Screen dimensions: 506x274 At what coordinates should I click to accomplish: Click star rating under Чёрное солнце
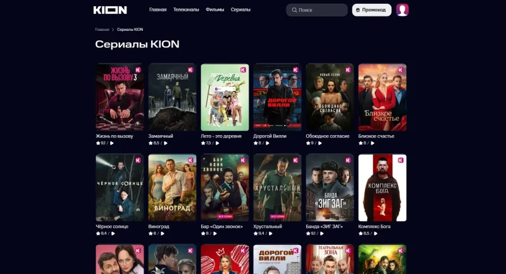click(101, 234)
